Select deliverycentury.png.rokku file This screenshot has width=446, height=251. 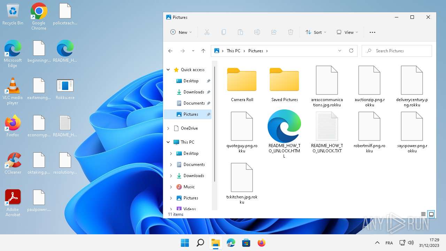412,86
